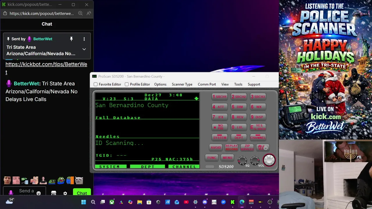Image resolution: width=372 pixels, height=209 pixels.
Task: Open the Windows Start menu
Action: [84, 202]
